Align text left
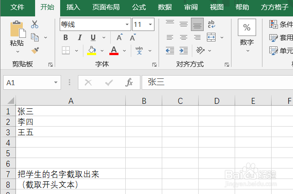The image size is (293, 194). tap(170, 37)
